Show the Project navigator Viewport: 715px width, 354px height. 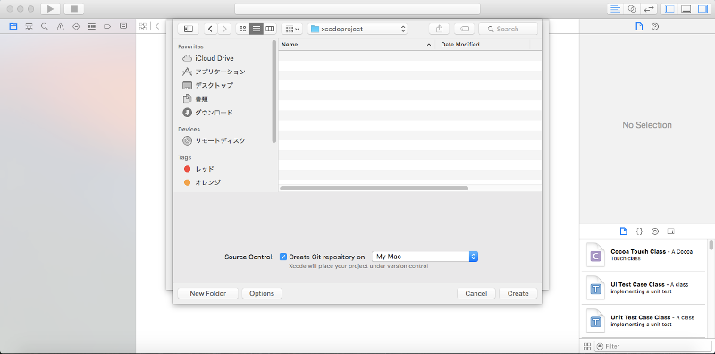tap(13, 27)
